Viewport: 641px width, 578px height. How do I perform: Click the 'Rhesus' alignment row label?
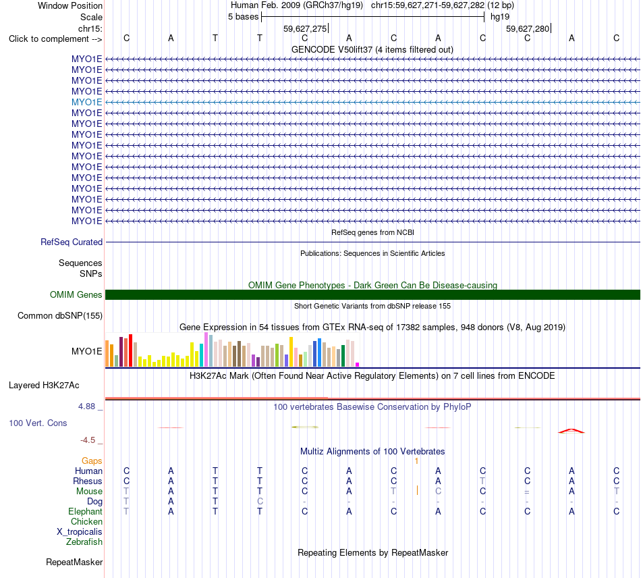click(x=88, y=481)
